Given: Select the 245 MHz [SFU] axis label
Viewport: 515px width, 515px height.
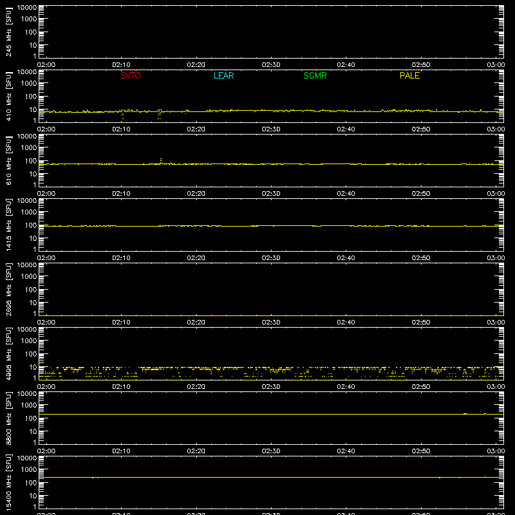Looking at the screenshot, I should 8,32.
